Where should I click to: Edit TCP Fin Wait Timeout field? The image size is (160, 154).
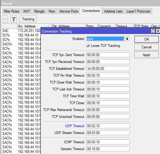108,76
